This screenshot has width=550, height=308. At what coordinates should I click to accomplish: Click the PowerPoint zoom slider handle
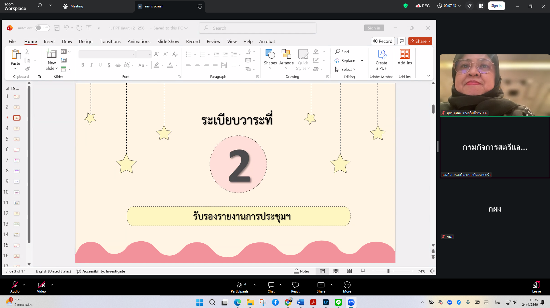click(388, 271)
